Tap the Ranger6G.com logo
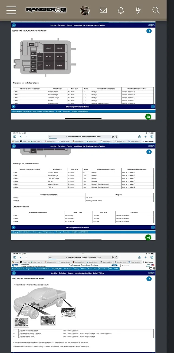Screen dimensions: 174x353 point(46,10)
